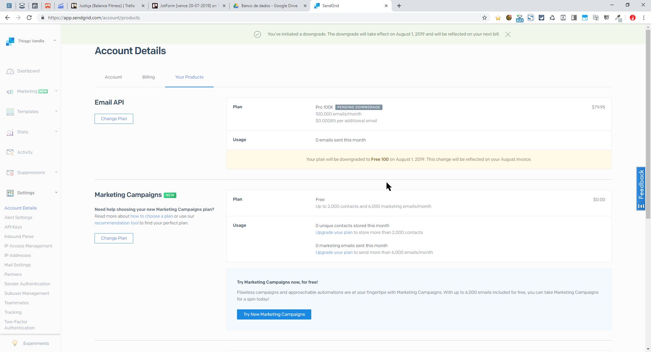
Task: Click the recycle arrows extension icon
Action: 552,18
